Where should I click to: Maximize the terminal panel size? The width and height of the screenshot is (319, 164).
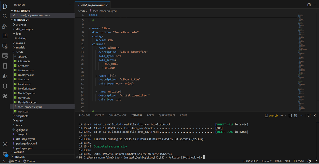pyautogui.click(x=309, y=116)
